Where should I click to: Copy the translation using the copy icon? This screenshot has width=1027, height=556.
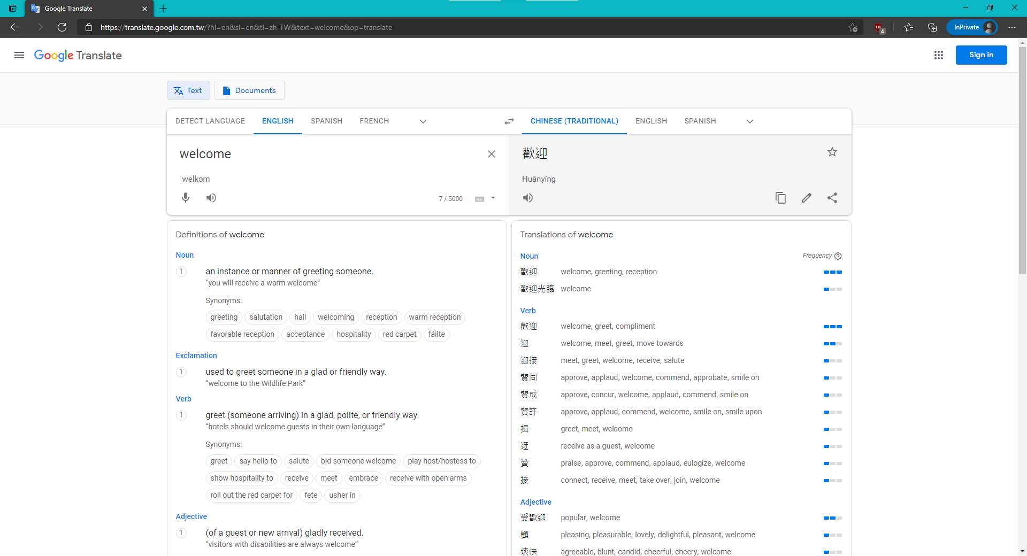[x=780, y=198]
